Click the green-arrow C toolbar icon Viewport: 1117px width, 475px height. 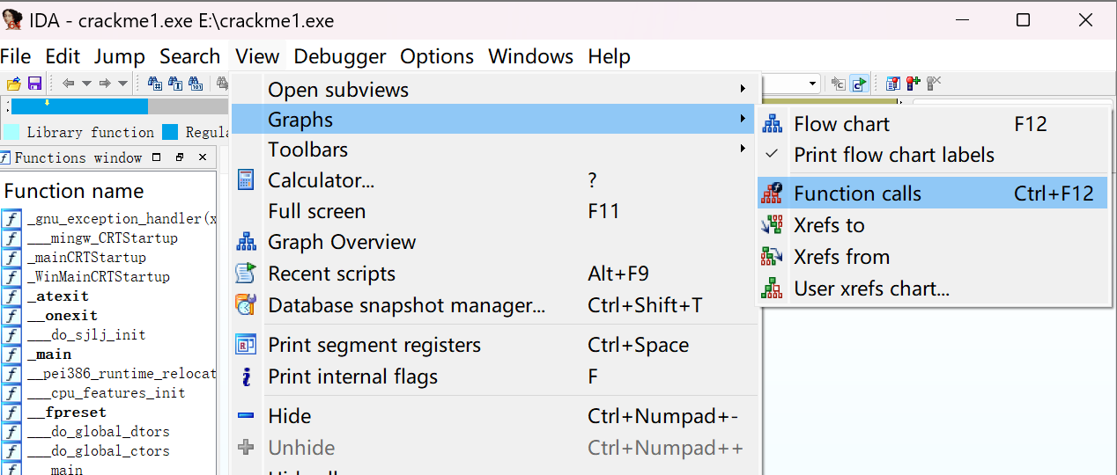[x=859, y=84]
